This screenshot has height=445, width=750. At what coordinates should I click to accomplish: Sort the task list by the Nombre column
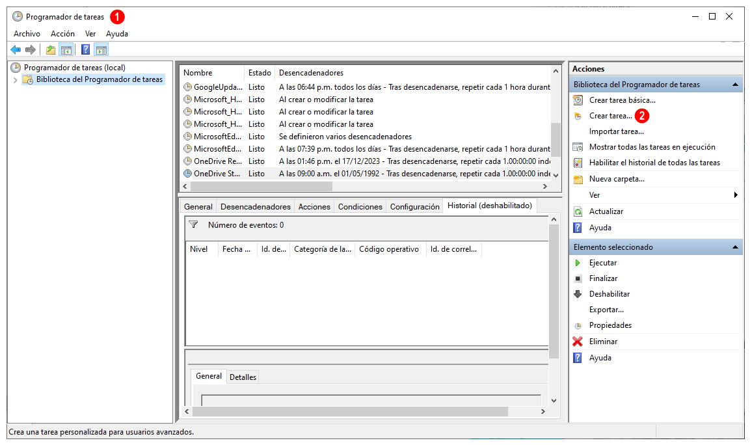coord(212,73)
